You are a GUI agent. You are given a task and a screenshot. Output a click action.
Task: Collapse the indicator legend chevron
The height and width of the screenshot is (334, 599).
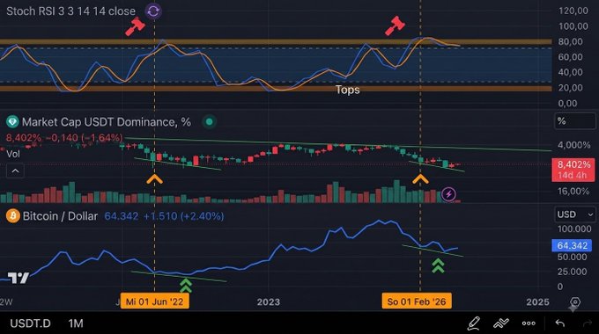(x=15, y=171)
